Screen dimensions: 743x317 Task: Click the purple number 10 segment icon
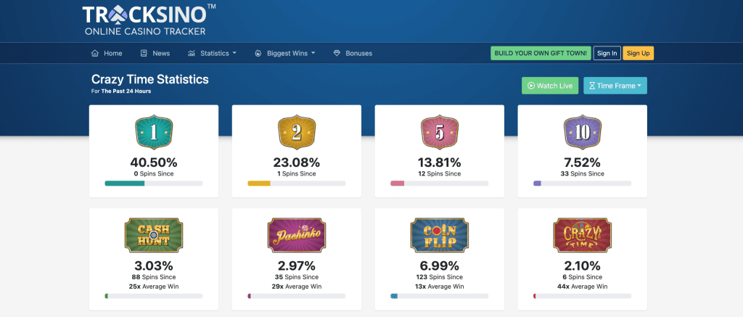583,132
